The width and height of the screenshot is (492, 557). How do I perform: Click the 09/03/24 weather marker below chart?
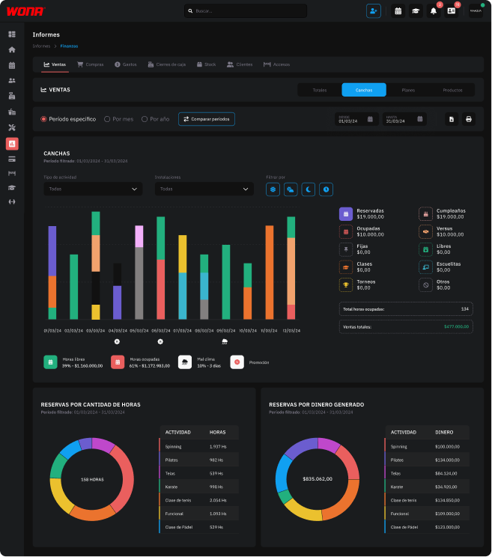(x=225, y=341)
